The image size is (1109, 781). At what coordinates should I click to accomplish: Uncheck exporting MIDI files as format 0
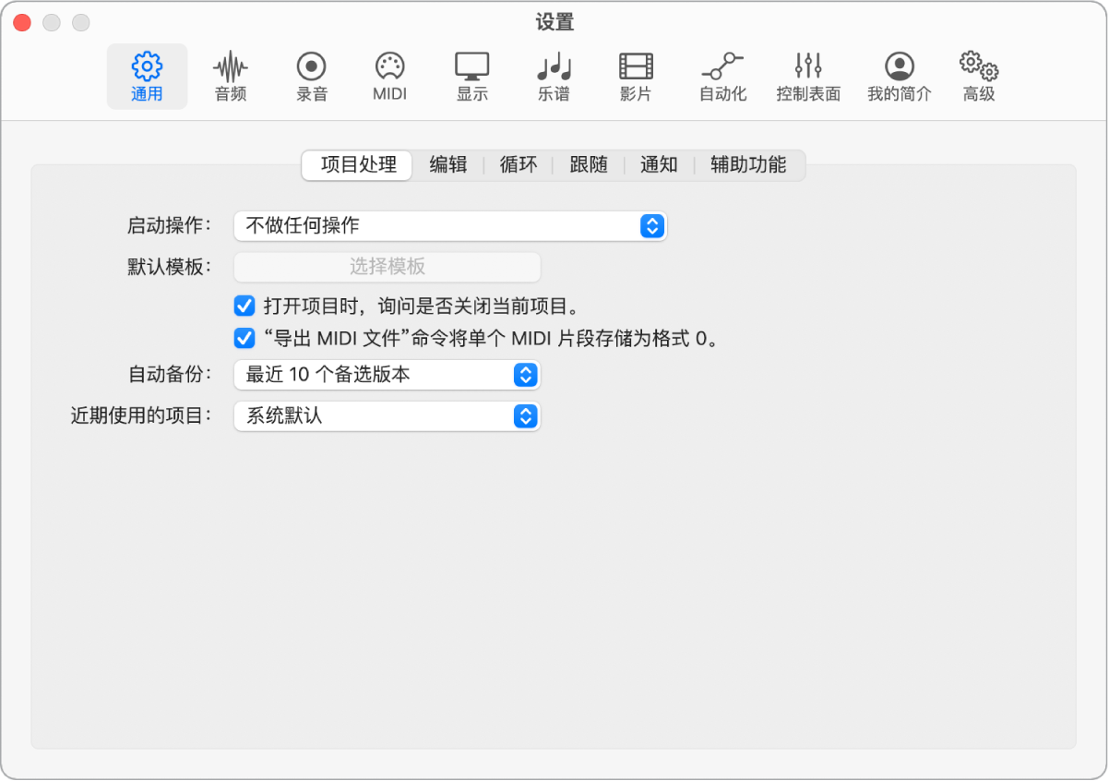(x=244, y=339)
